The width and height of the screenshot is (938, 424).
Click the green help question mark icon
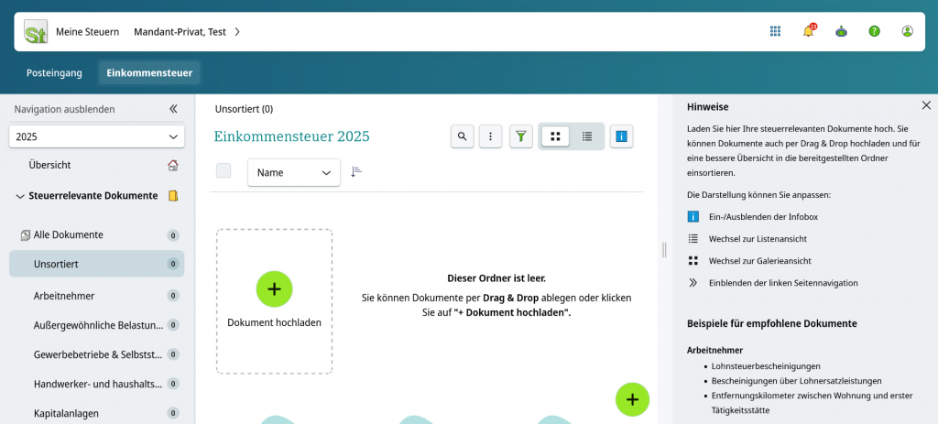pyautogui.click(x=874, y=31)
